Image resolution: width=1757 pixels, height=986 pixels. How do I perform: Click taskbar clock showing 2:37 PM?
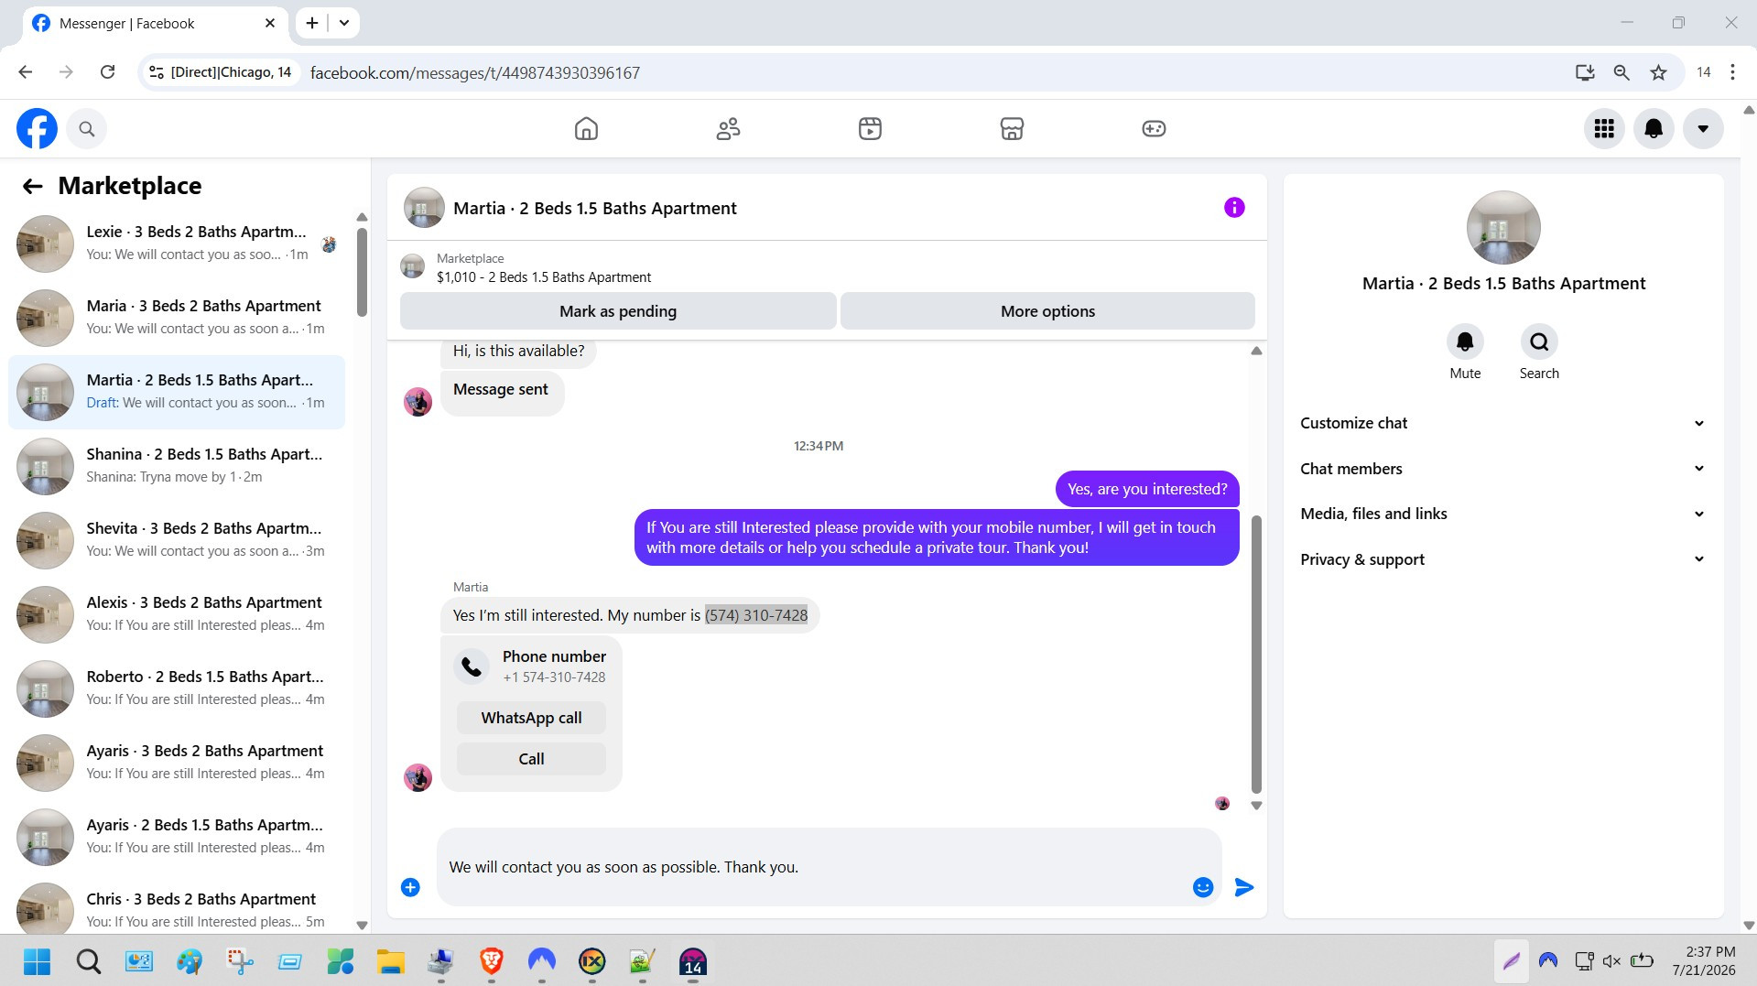pos(1703,961)
